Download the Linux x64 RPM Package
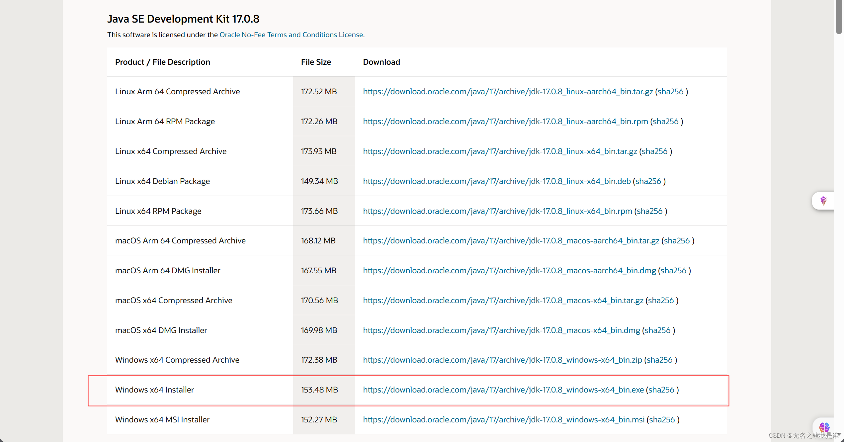This screenshot has height=442, width=844. (497, 211)
